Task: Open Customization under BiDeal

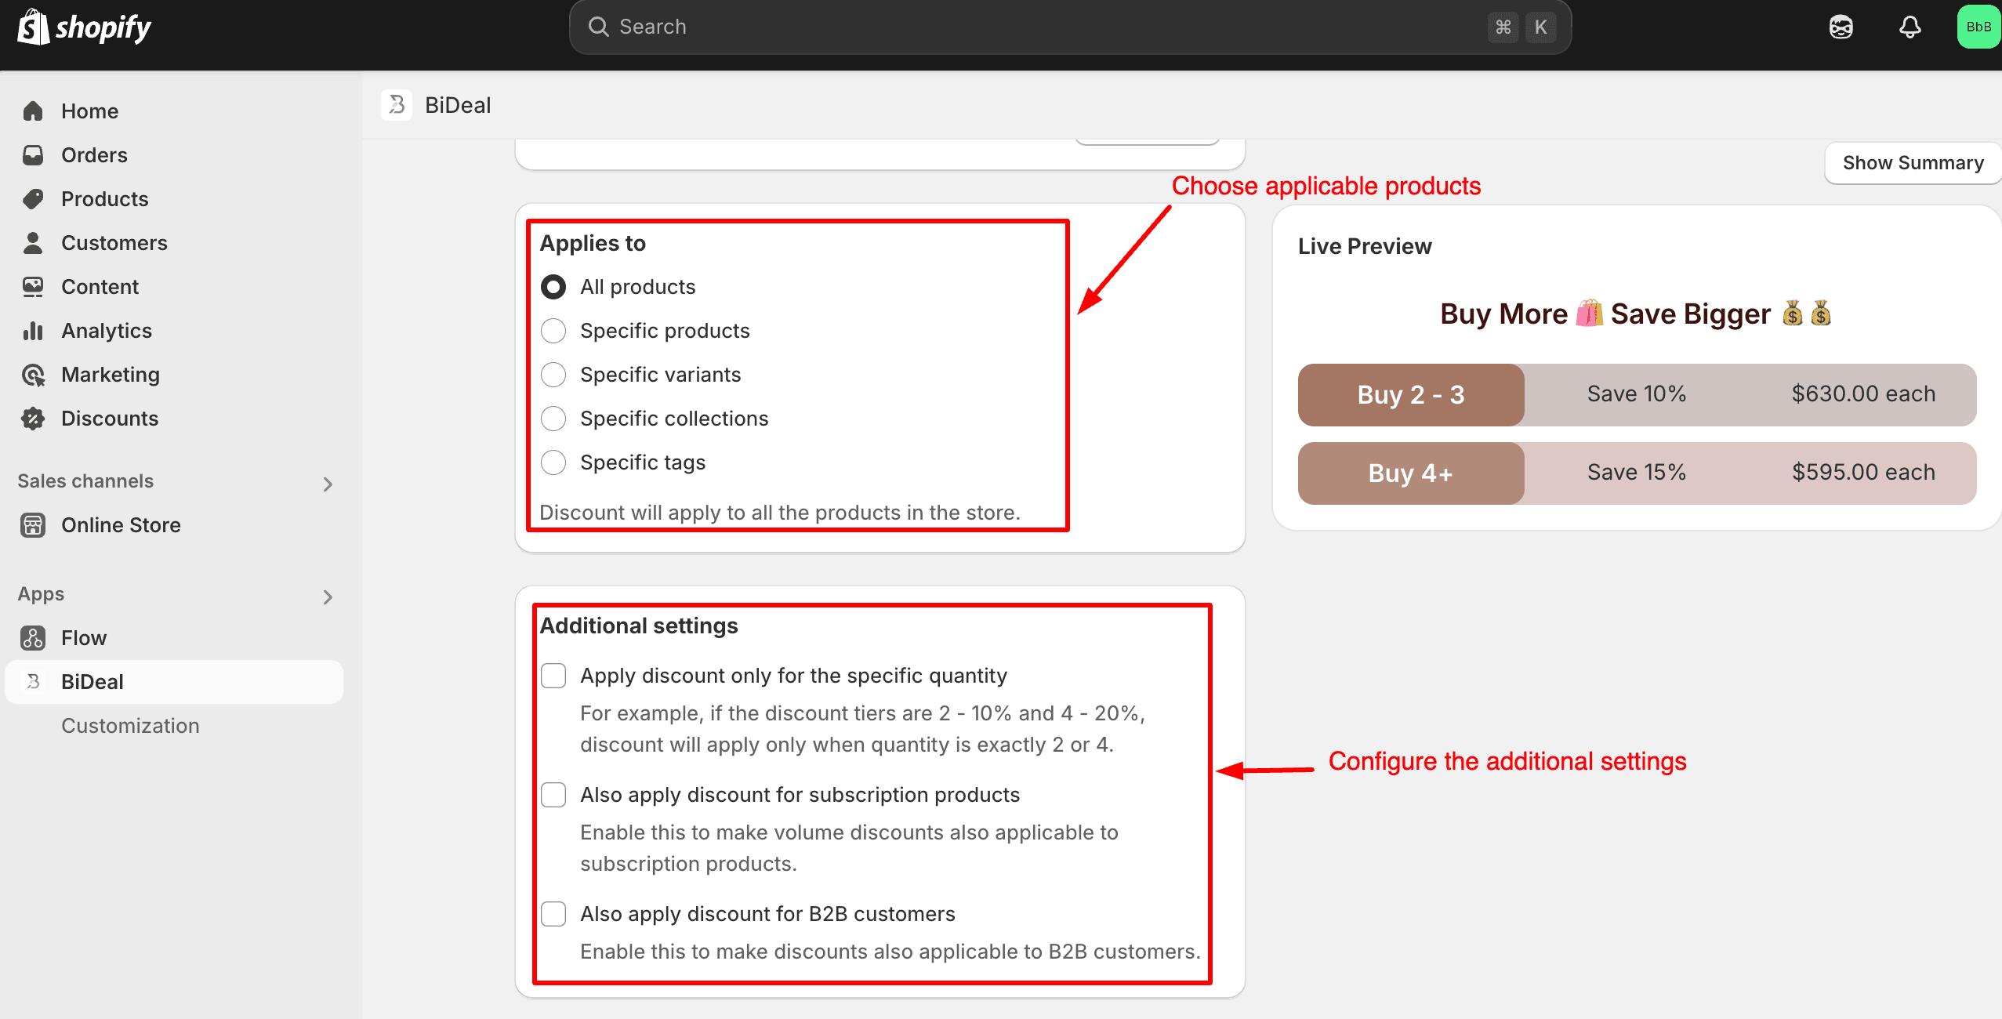Action: (130, 726)
